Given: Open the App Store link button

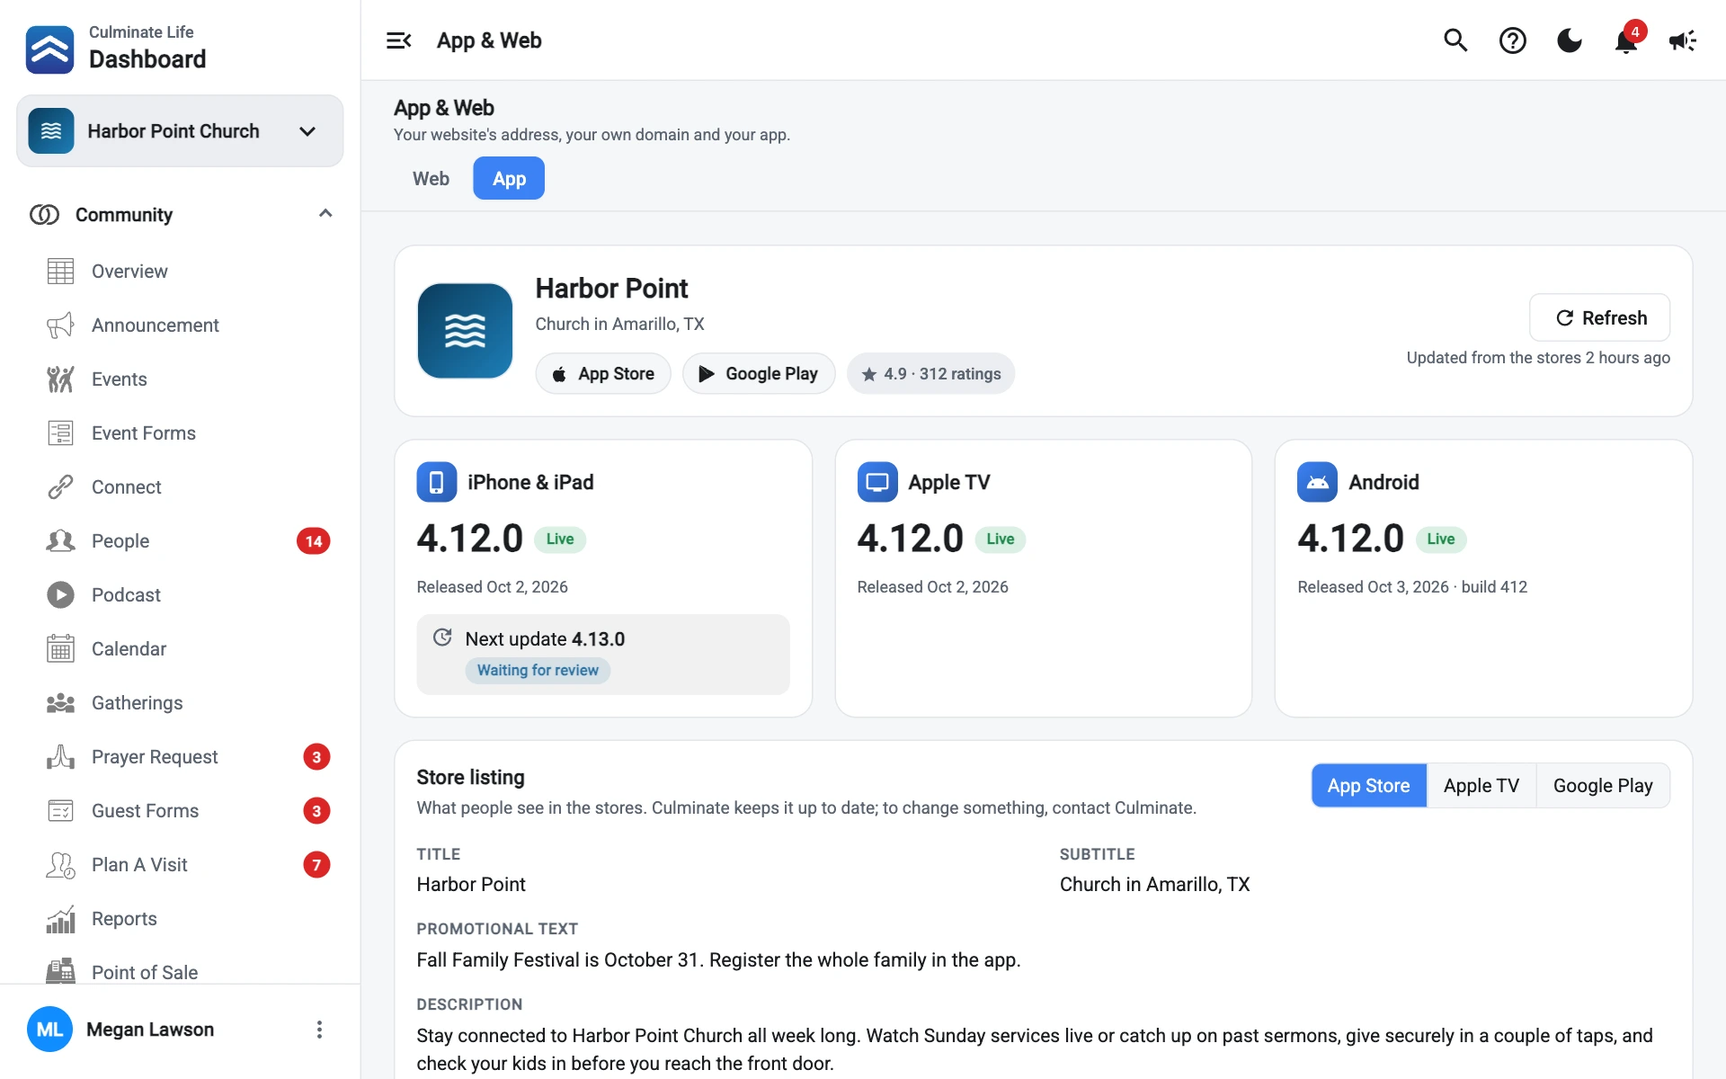Looking at the screenshot, I should pos(603,374).
